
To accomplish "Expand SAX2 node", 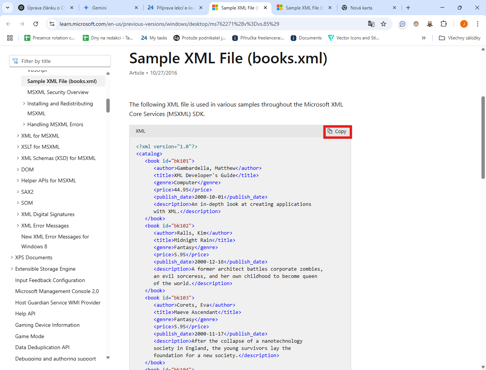I will (18, 192).
